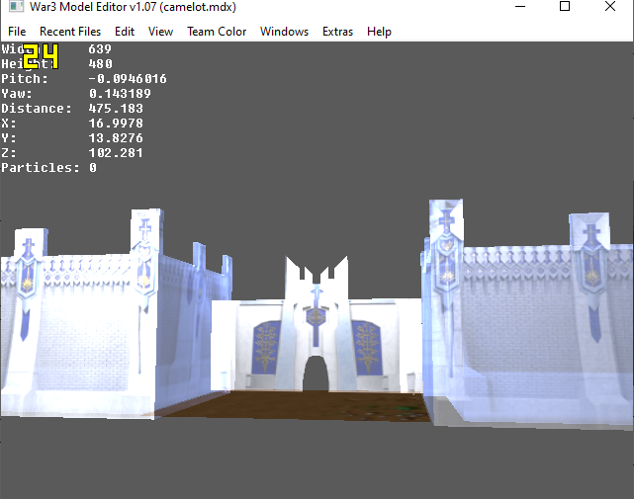This screenshot has height=499, width=634.
Task: Click the height value 480
Action: [x=100, y=64]
